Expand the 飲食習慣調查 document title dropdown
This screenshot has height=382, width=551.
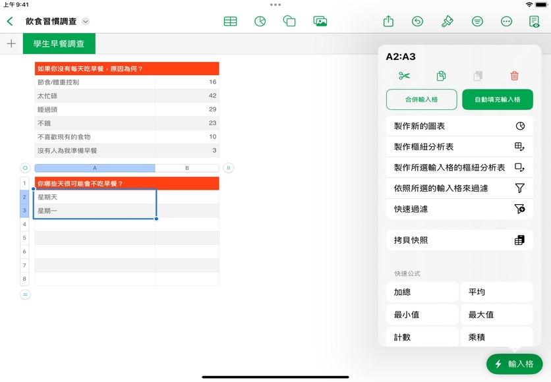85,22
